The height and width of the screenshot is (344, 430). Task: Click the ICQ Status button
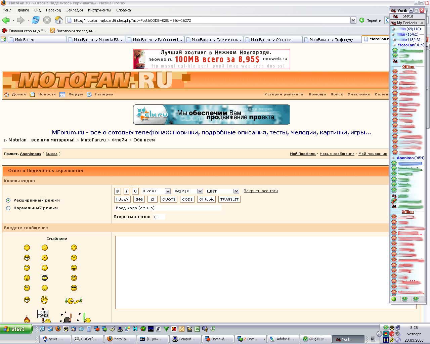tap(407, 16)
